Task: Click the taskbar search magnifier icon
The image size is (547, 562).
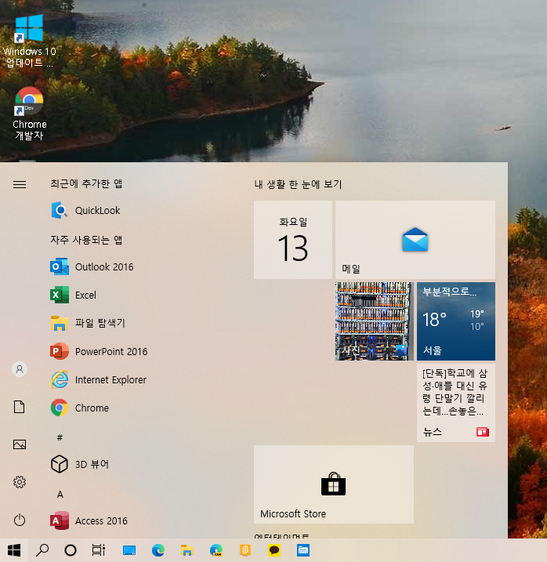Action: [42, 550]
